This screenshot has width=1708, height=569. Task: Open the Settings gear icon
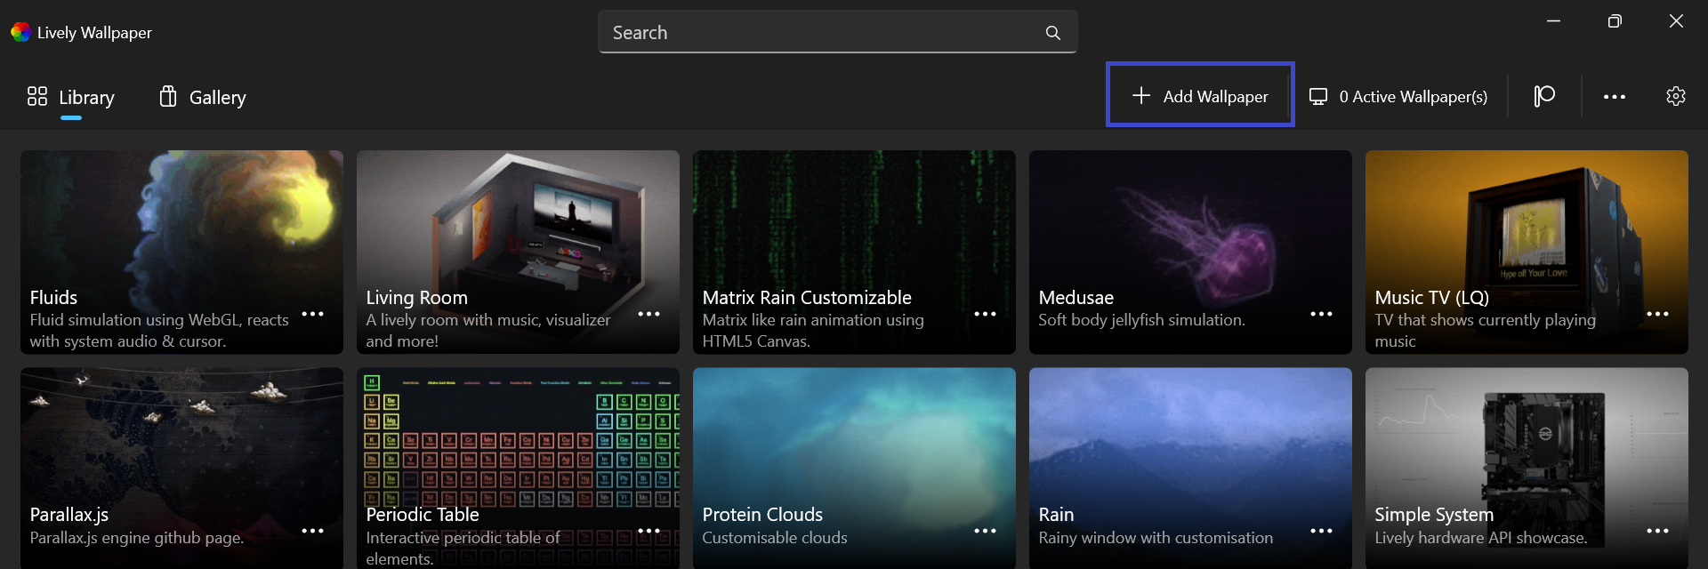click(1675, 96)
